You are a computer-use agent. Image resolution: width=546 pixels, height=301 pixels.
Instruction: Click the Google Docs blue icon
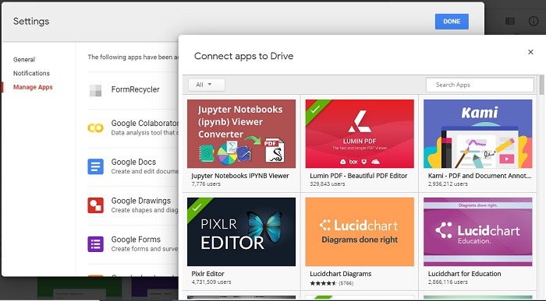click(95, 166)
